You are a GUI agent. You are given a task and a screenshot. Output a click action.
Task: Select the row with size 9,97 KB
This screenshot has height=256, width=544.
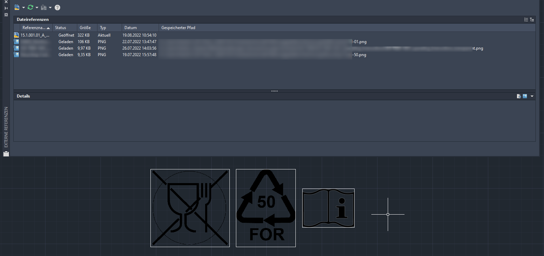pyautogui.click(x=275, y=48)
